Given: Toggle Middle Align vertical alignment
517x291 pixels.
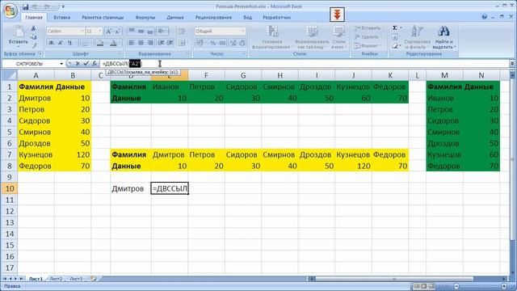Looking at the screenshot, I should pyautogui.click(x=141, y=31).
